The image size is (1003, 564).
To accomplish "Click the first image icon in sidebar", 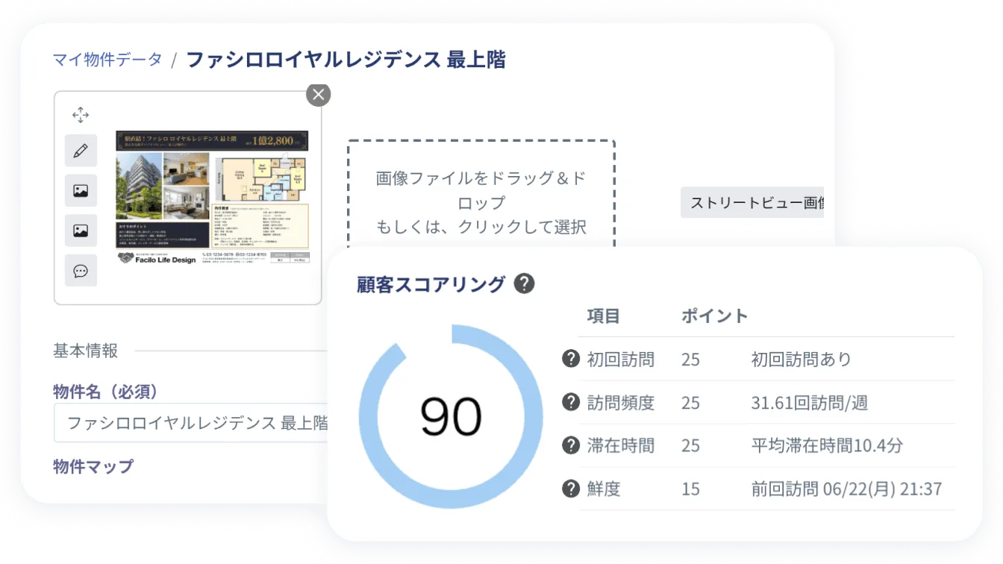I will [81, 191].
